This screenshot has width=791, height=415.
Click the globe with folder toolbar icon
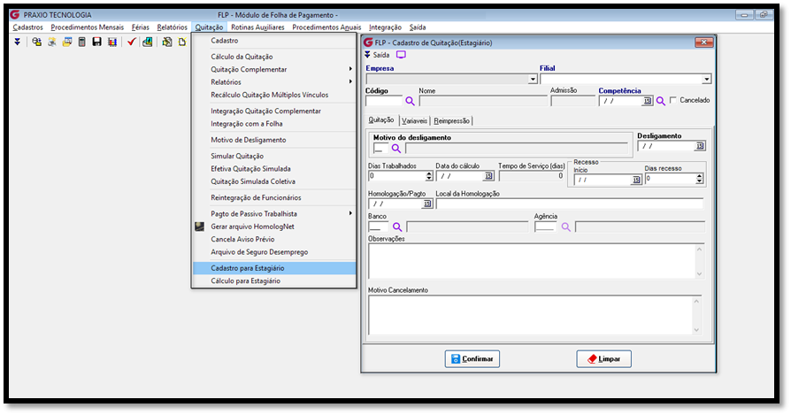coord(36,42)
